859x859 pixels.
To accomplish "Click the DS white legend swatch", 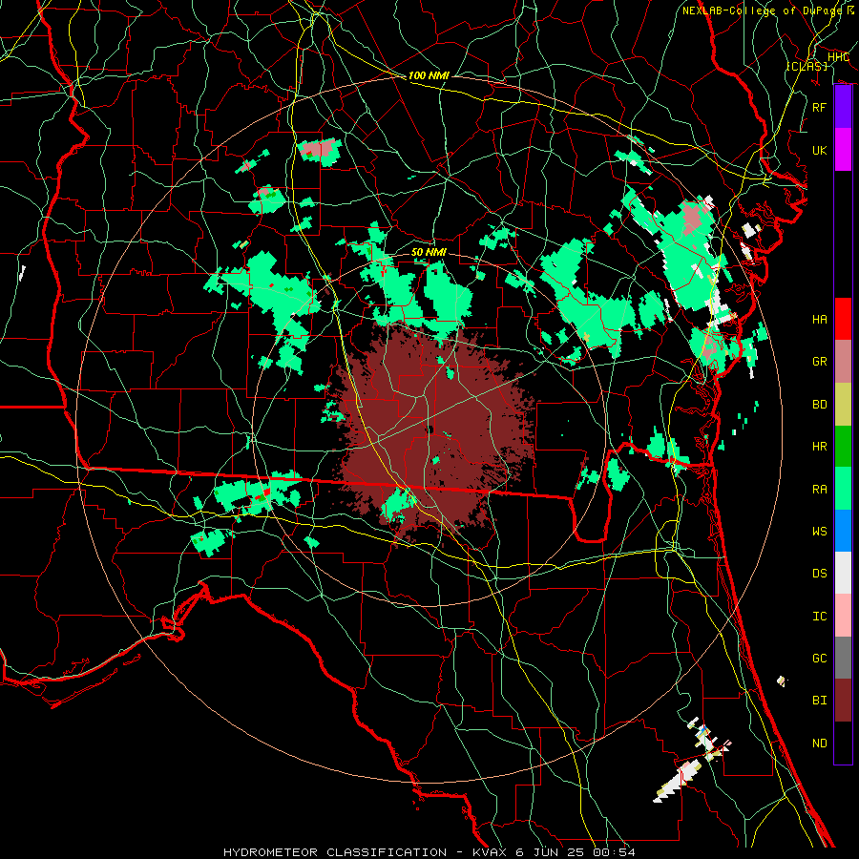I will pyautogui.click(x=843, y=573).
